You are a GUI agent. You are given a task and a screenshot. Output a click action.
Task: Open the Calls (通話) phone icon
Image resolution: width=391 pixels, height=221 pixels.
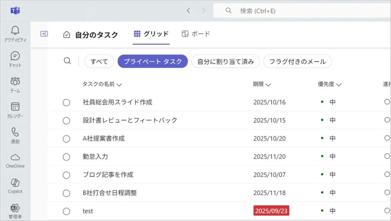tap(15, 132)
